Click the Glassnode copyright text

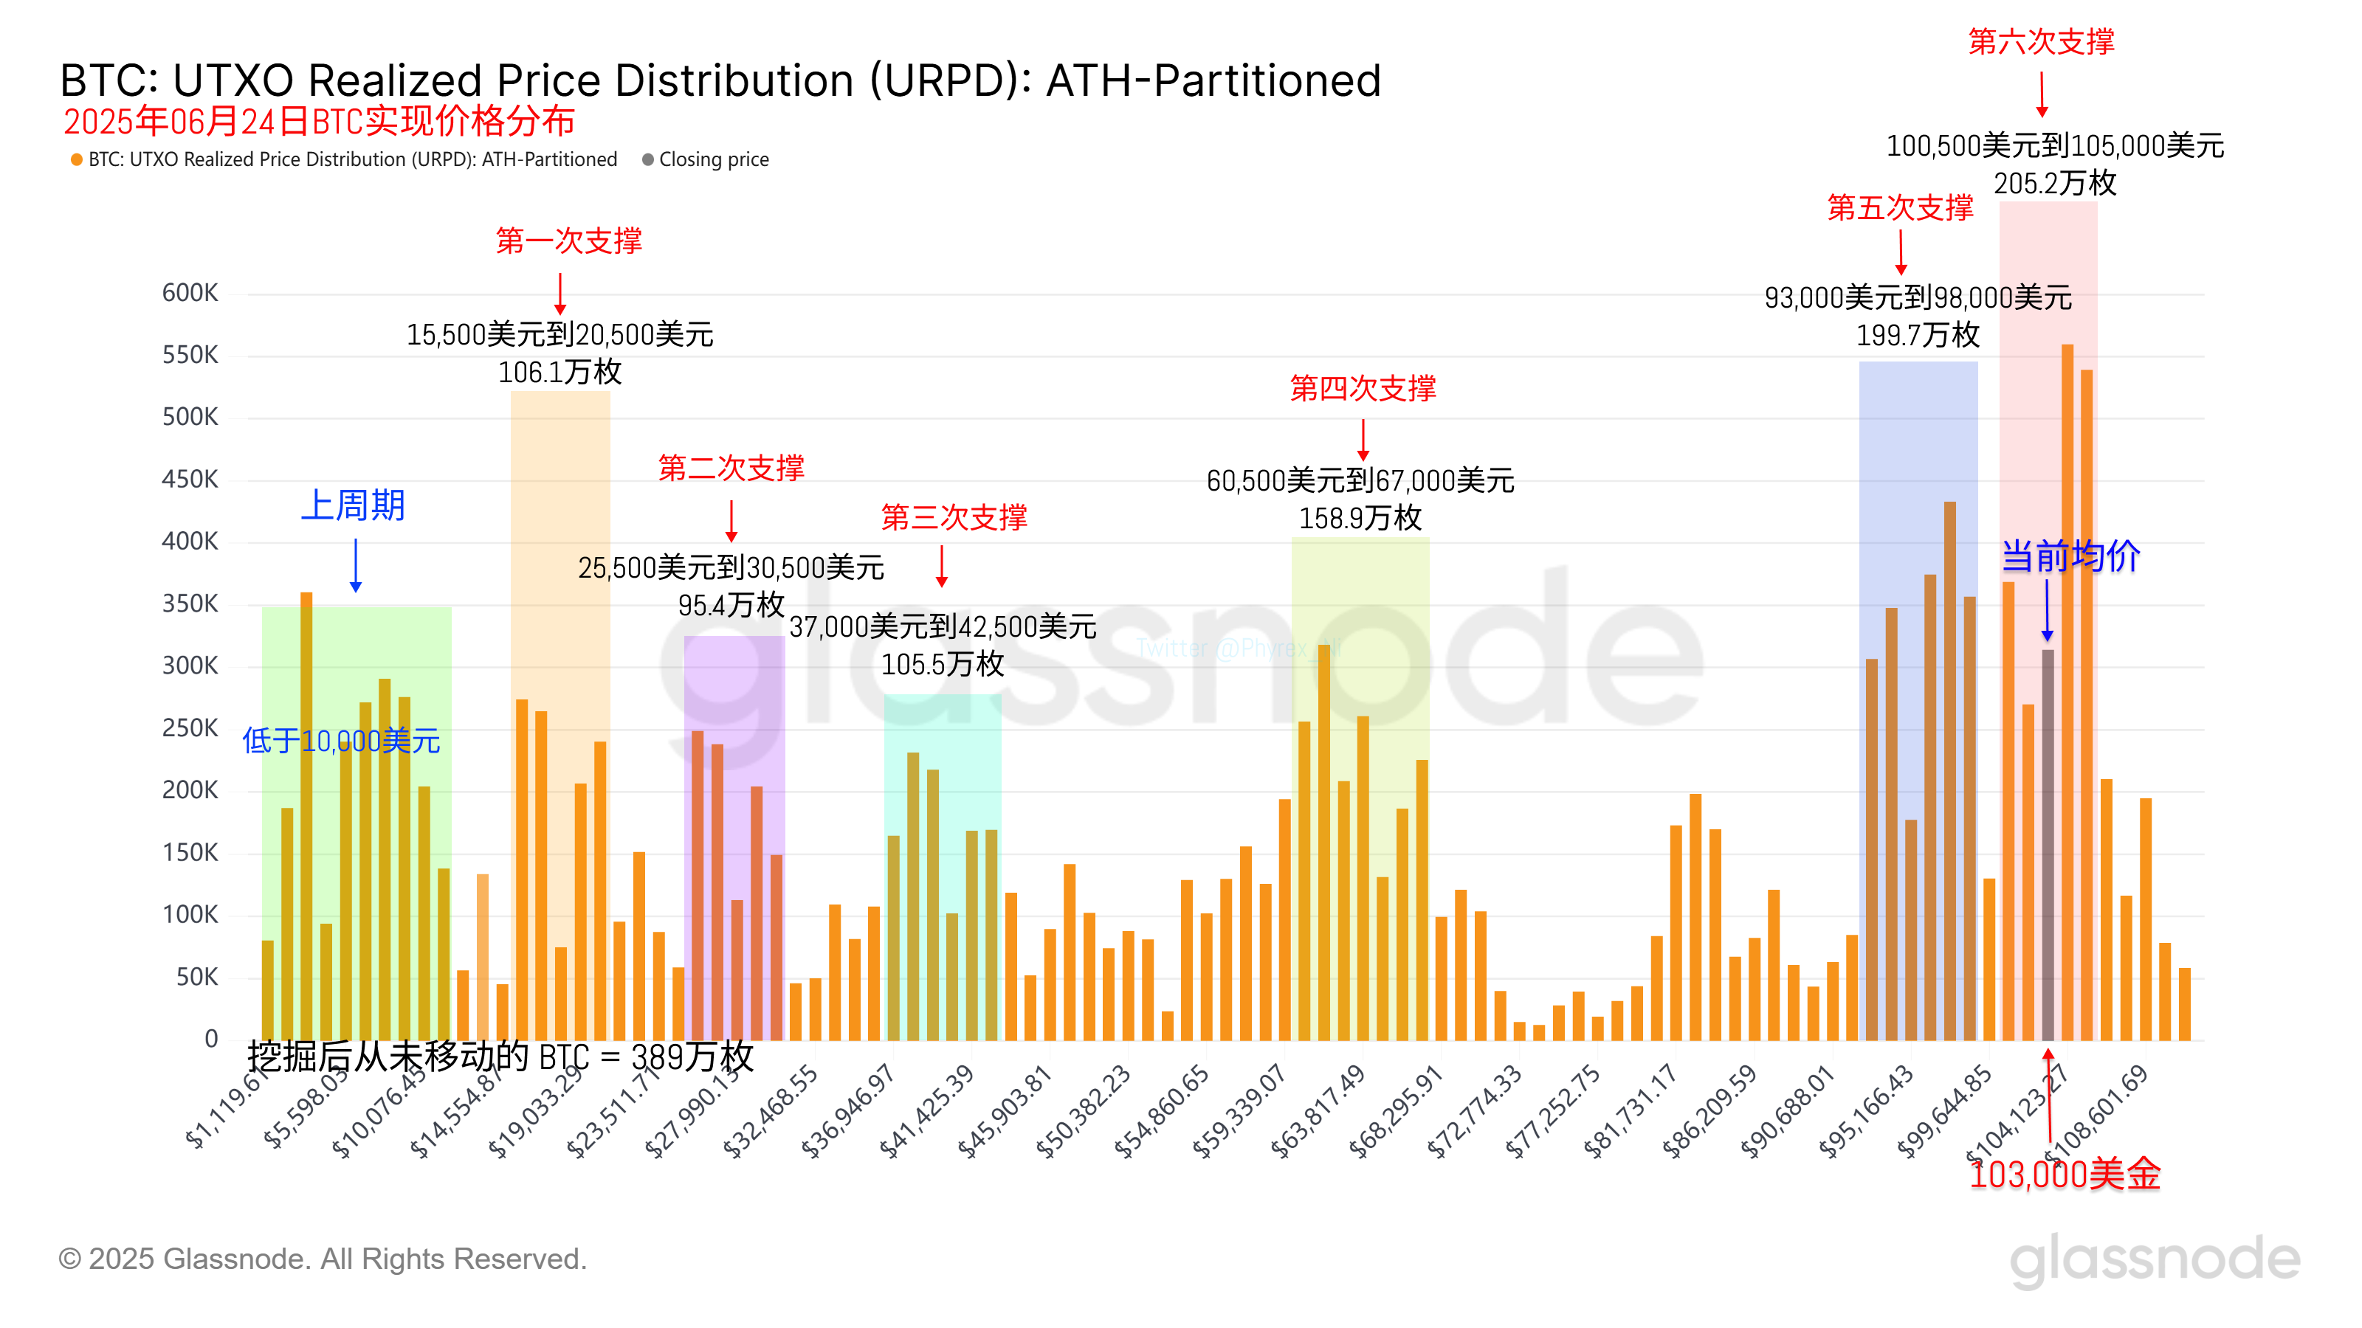coord(322,1259)
